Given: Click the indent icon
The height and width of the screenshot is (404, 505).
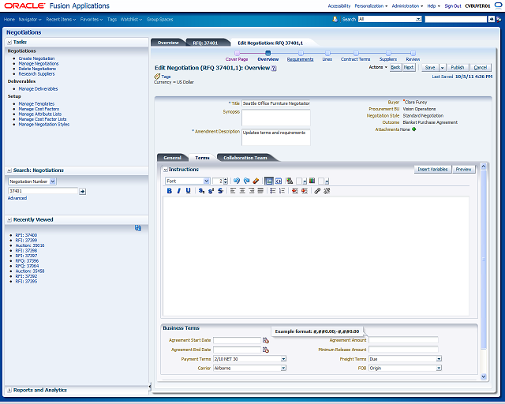Looking at the screenshot, I should pos(305,191).
